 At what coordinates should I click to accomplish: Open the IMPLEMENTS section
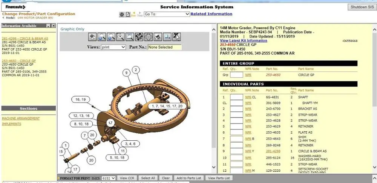(x=12, y=124)
